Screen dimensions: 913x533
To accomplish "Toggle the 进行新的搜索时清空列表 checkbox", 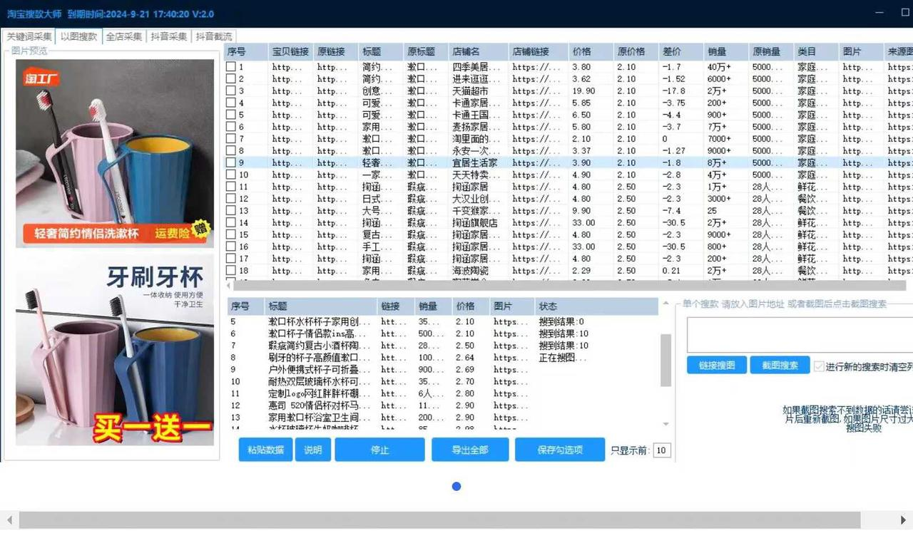I will [x=819, y=366].
